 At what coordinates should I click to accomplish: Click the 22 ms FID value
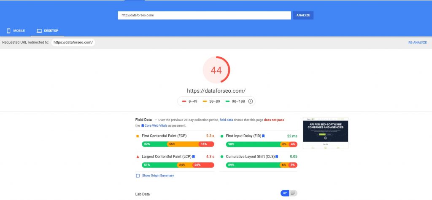click(x=292, y=136)
